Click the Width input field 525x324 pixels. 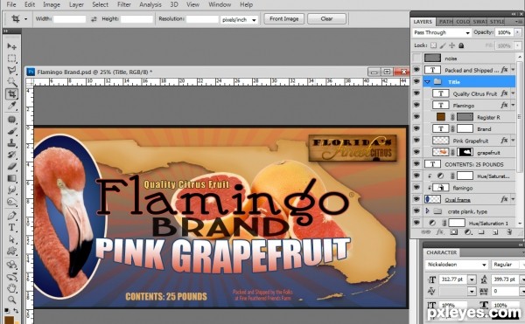coord(70,19)
